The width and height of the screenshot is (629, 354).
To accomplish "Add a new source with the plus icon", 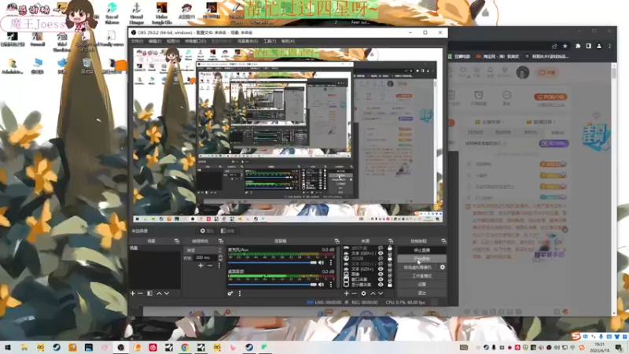I will click(347, 293).
